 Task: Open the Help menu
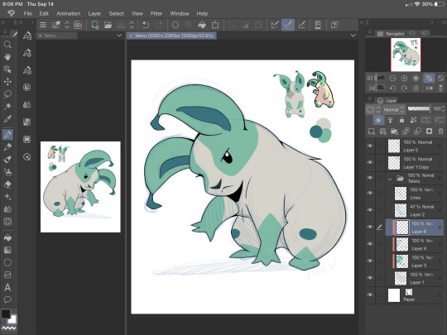pos(202,13)
